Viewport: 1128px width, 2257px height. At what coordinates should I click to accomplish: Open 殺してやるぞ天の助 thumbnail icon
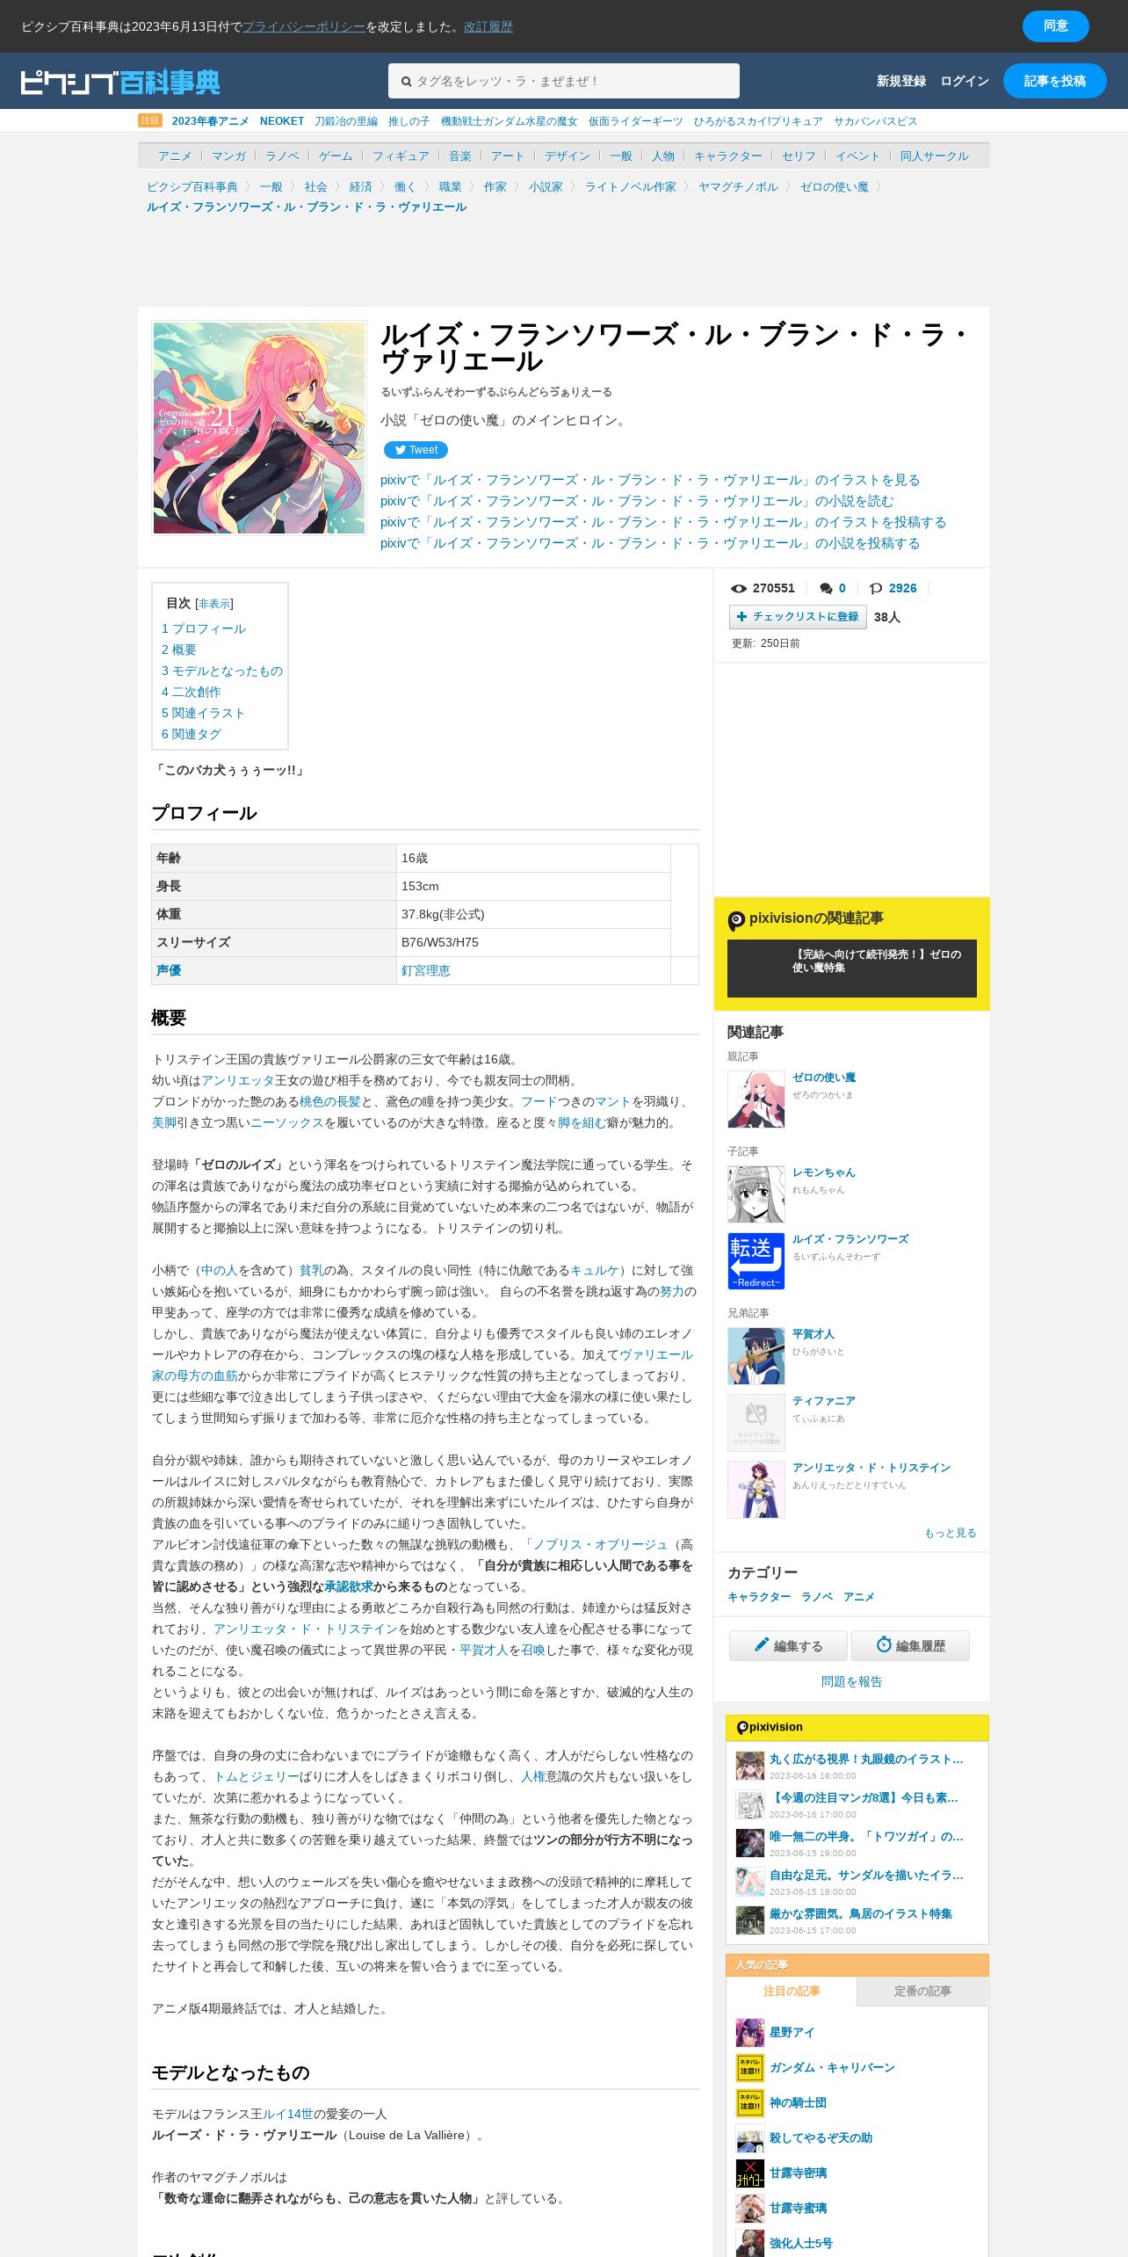pyautogui.click(x=749, y=2138)
